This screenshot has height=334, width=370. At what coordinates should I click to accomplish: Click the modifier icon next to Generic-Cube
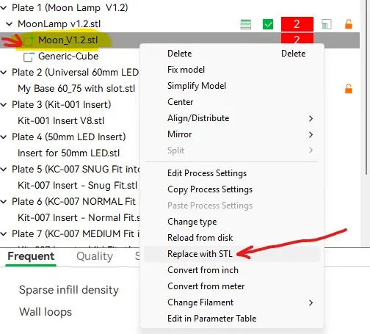(29, 57)
